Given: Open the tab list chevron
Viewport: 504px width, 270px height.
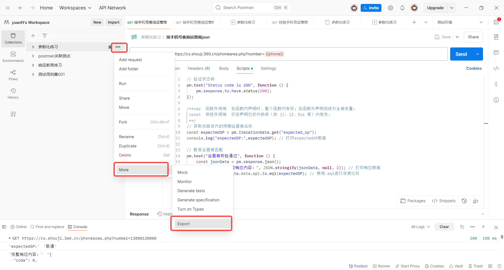Looking at the screenshot, I should 426,22.
